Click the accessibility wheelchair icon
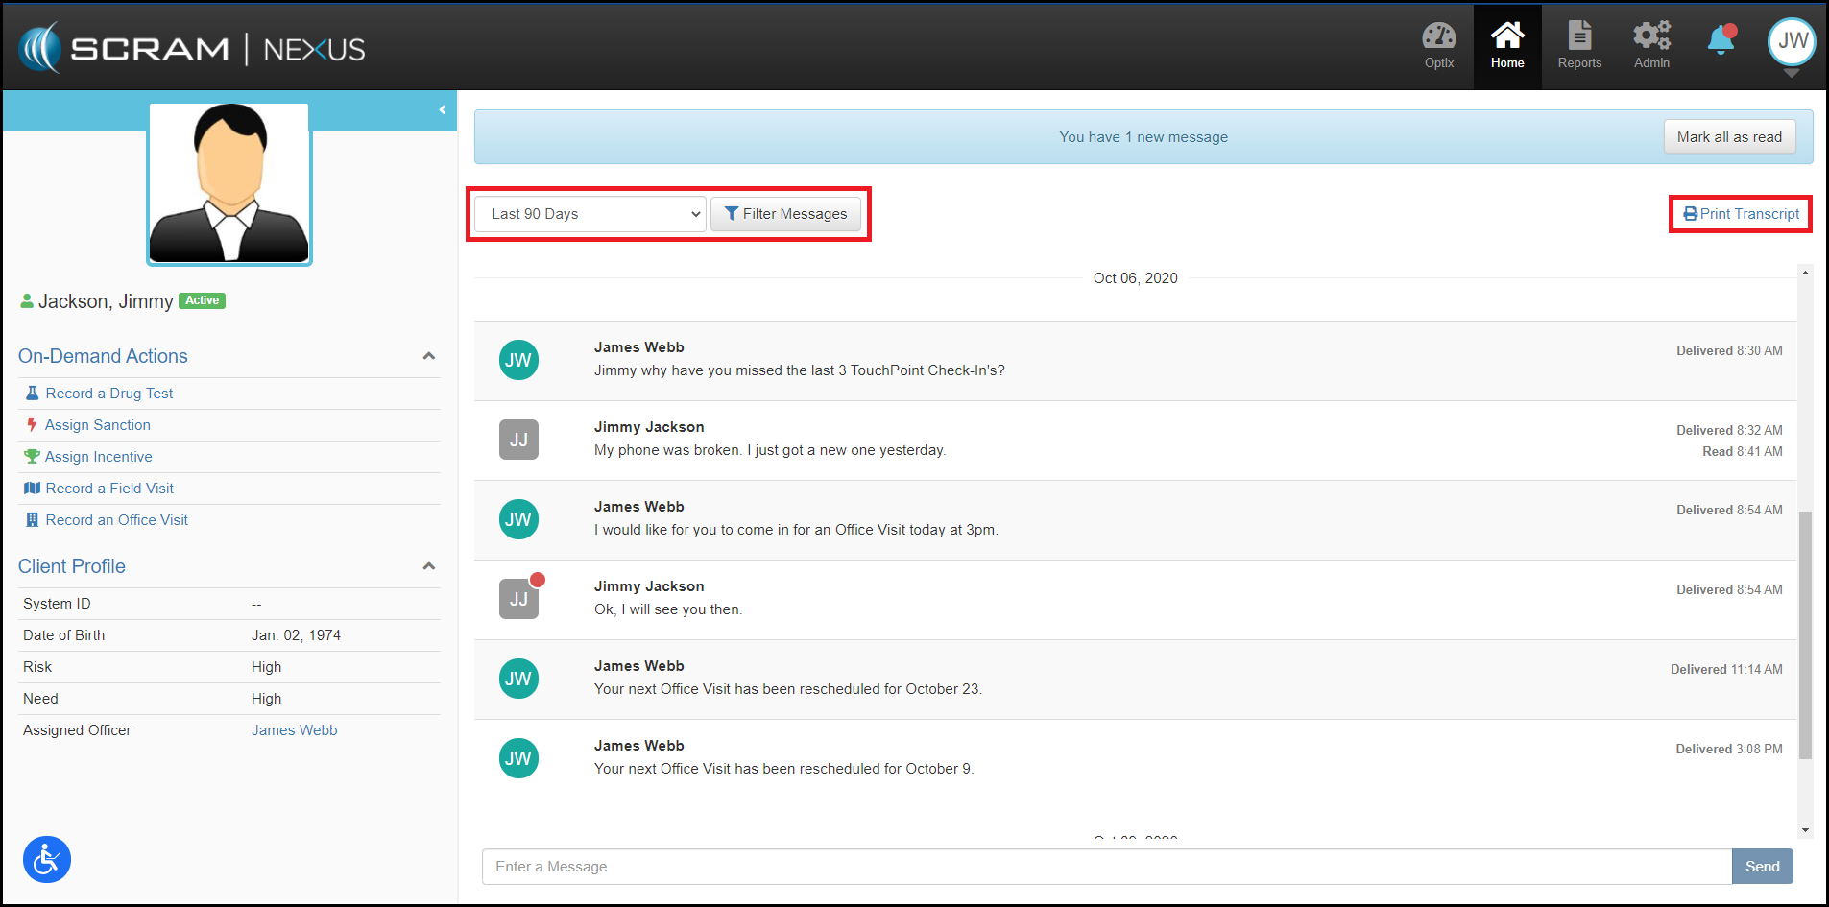This screenshot has height=907, width=1829. (x=47, y=859)
